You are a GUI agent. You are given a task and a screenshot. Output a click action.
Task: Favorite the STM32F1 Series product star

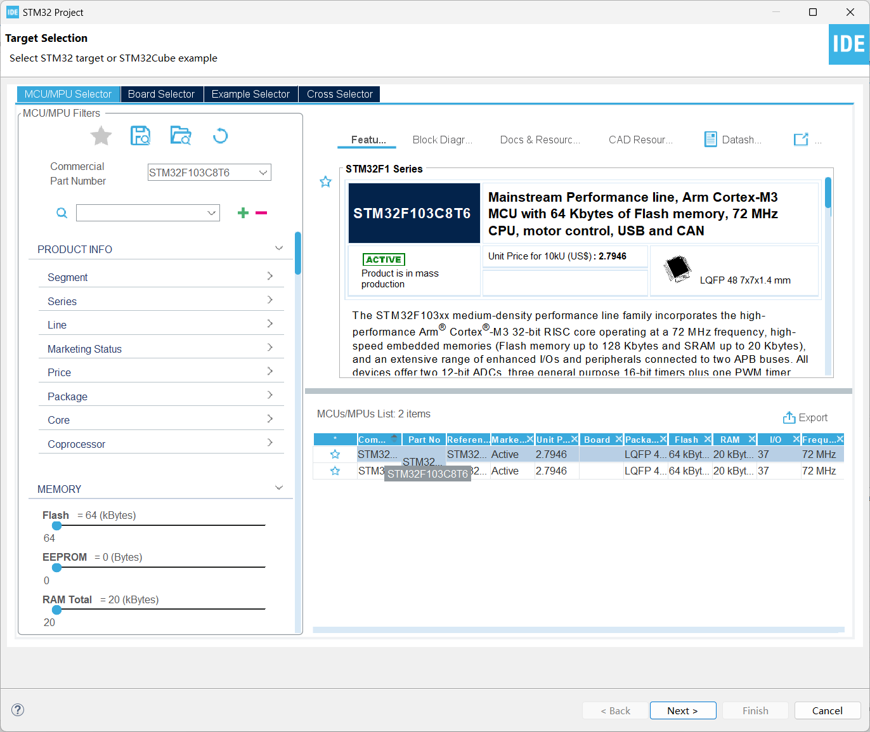tap(325, 182)
